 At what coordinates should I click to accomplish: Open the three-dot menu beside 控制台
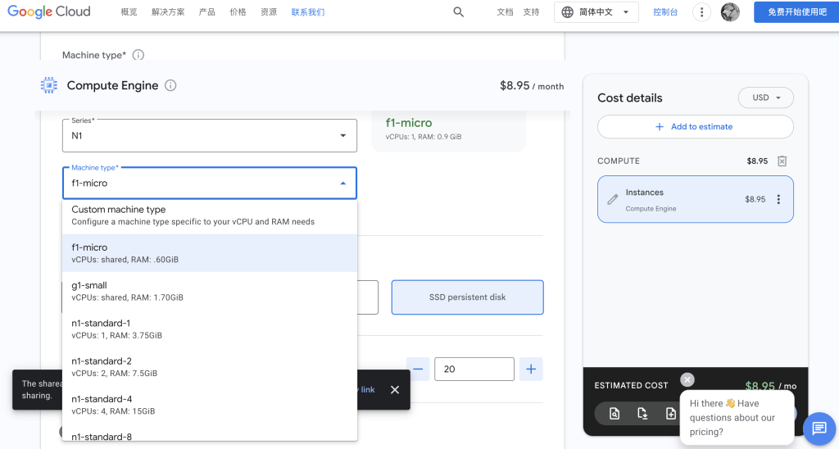point(701,11)
